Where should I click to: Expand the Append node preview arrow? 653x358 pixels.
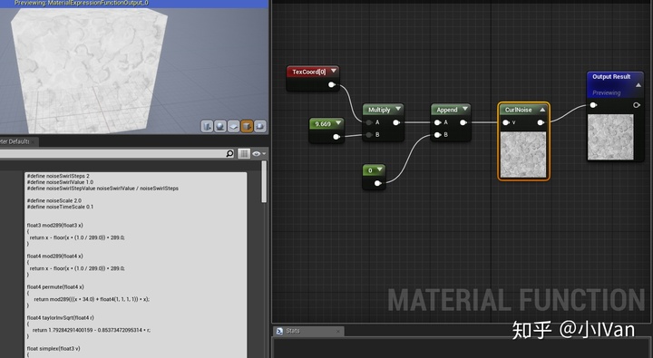pyautogui.click(x=465, y=109)
